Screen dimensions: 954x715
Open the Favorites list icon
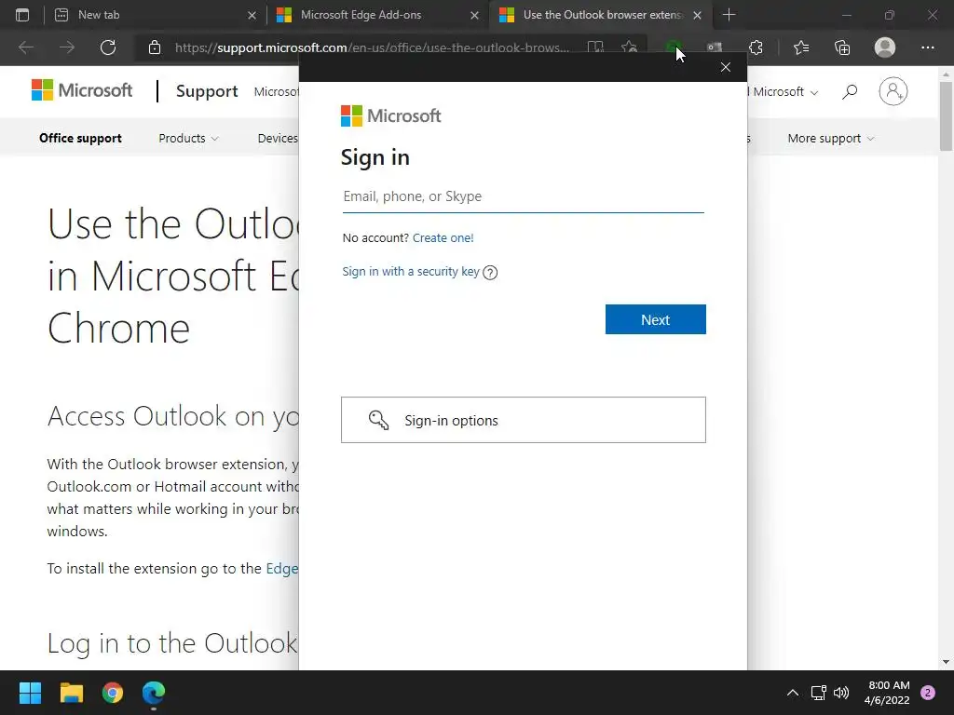tap(801, 47)
